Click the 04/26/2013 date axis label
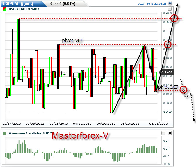 106,124
